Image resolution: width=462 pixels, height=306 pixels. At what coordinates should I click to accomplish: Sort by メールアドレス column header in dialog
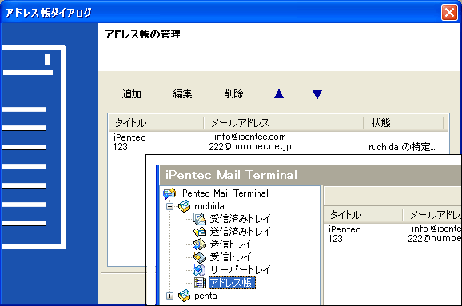(284, 123)
